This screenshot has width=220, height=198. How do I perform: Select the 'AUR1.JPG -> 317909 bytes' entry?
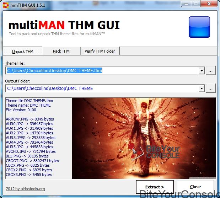coord(29,128)
